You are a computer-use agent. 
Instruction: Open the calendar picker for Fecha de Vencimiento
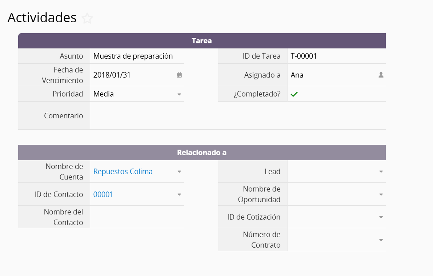179,75
